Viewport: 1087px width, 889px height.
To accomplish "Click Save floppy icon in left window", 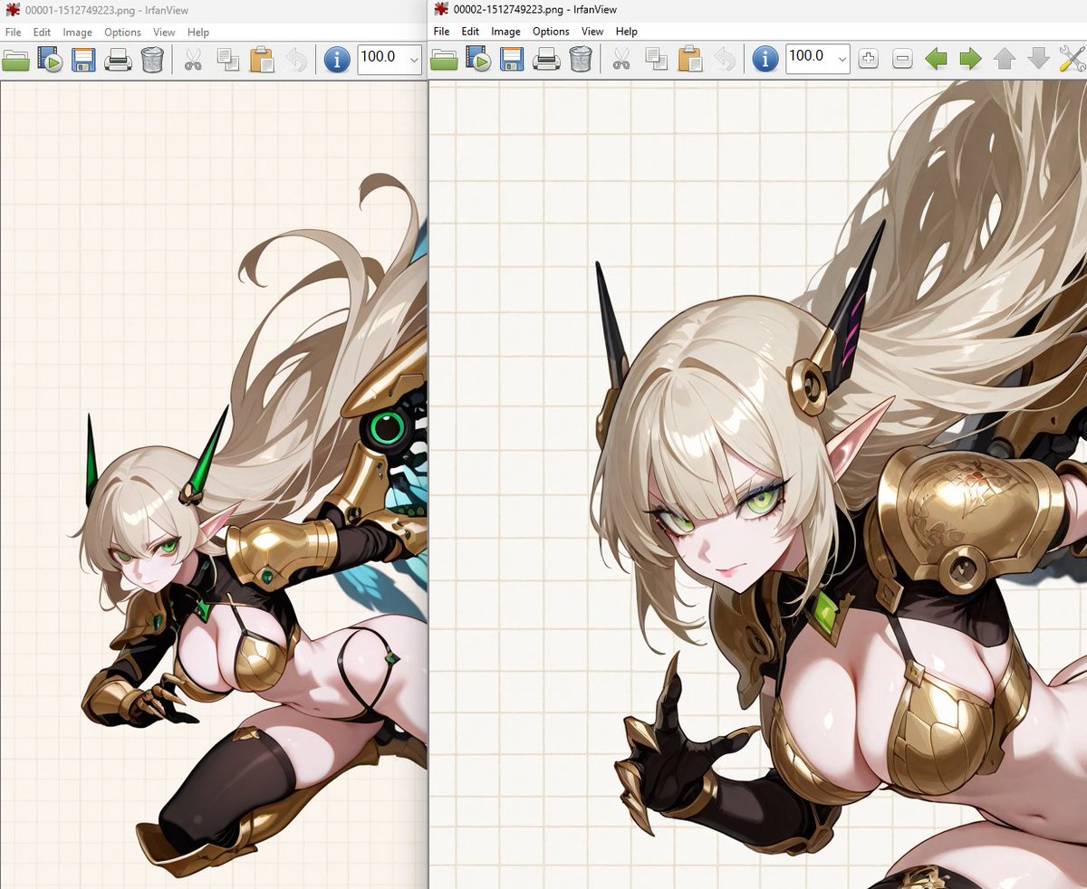I will pos(83,61).
